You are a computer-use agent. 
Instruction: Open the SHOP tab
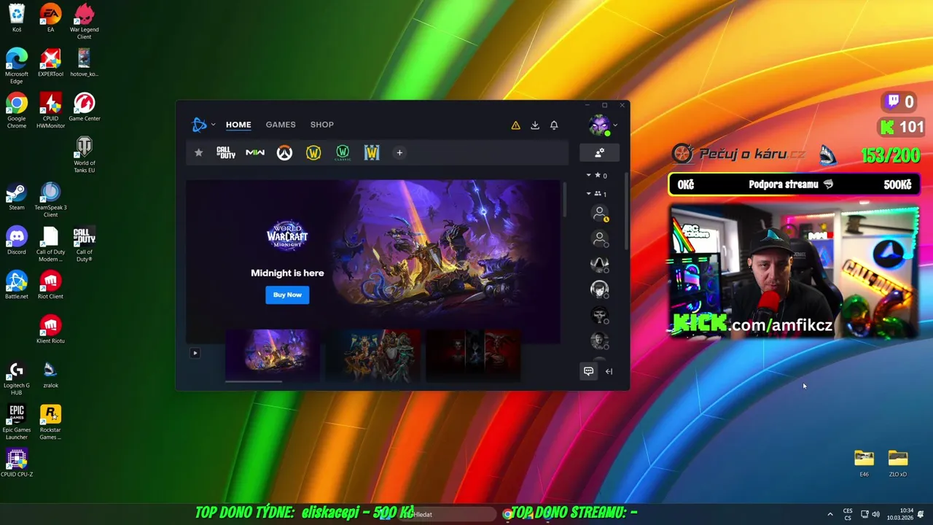click(321, 125)
